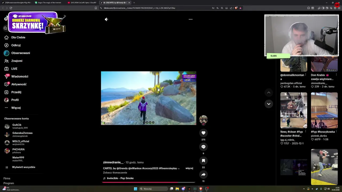The image size is (342, 192).
Task: Switch to Imgur browser tab
Action: [49, 3]
